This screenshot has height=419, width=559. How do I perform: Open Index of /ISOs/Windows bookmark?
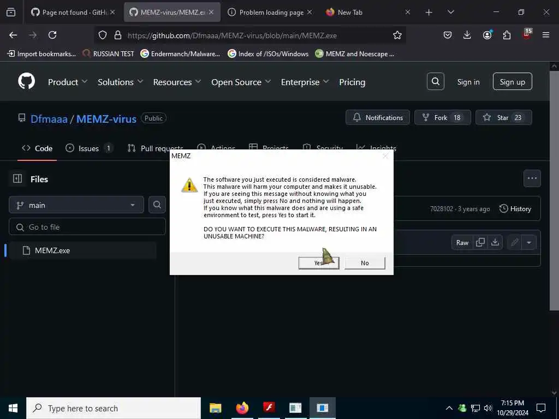point(268,54)
